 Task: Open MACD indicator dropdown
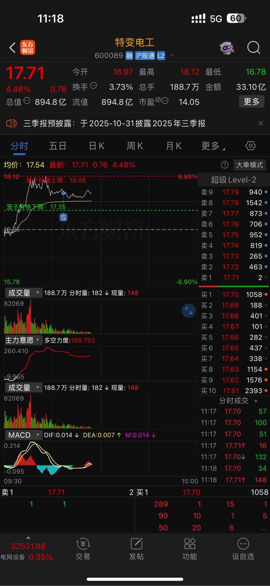23,435
